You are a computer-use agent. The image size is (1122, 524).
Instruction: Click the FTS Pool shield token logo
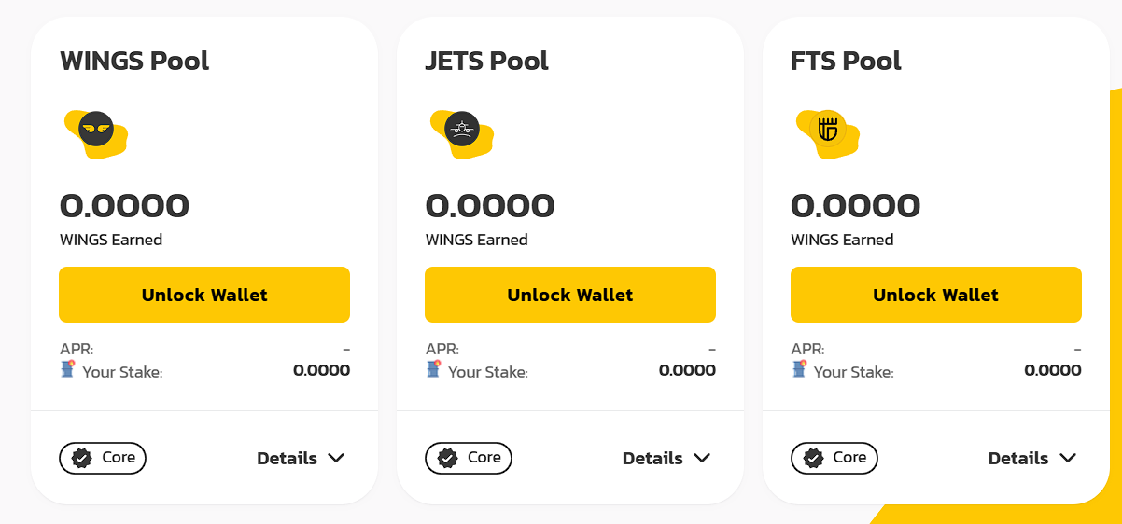click(x=827, y=129)
